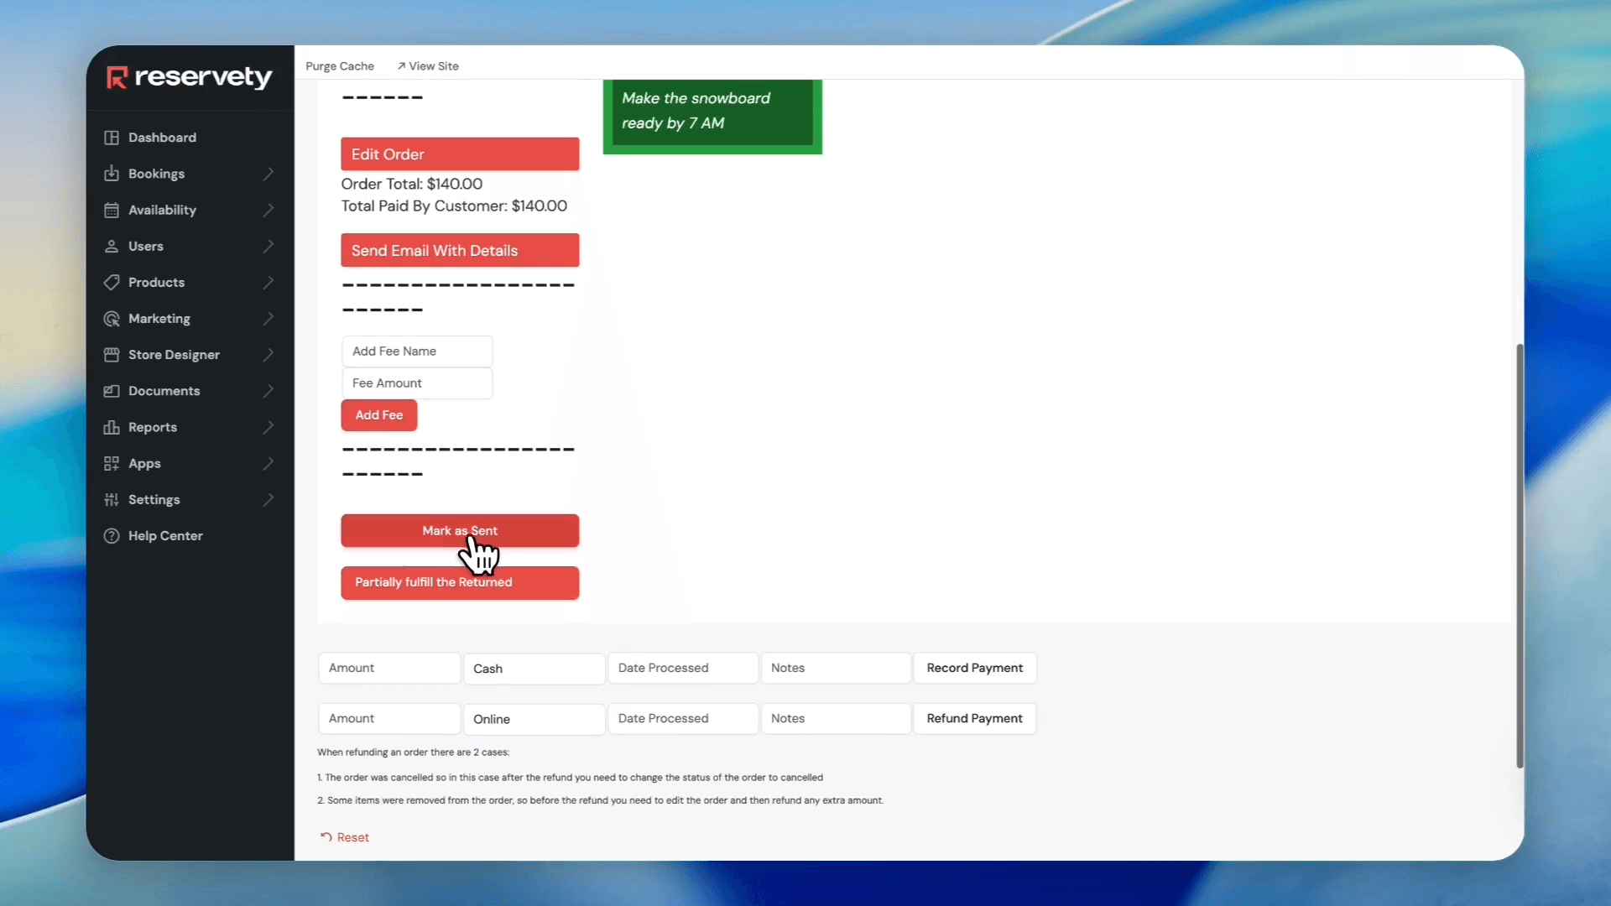Click the reservety logo
The image size is (1611, 906).
(190, 77)
